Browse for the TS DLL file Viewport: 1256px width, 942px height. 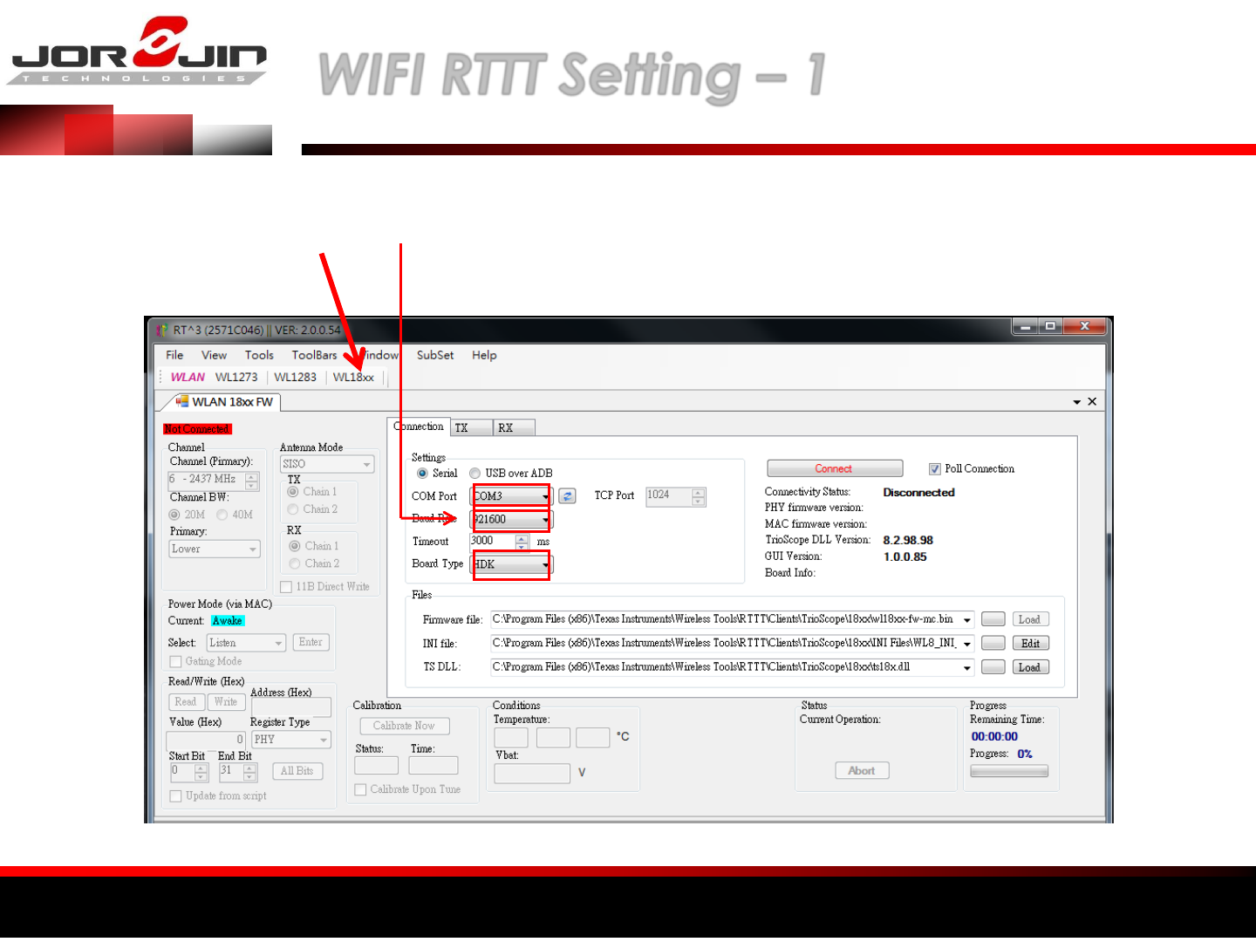click(x=993, y=667)
